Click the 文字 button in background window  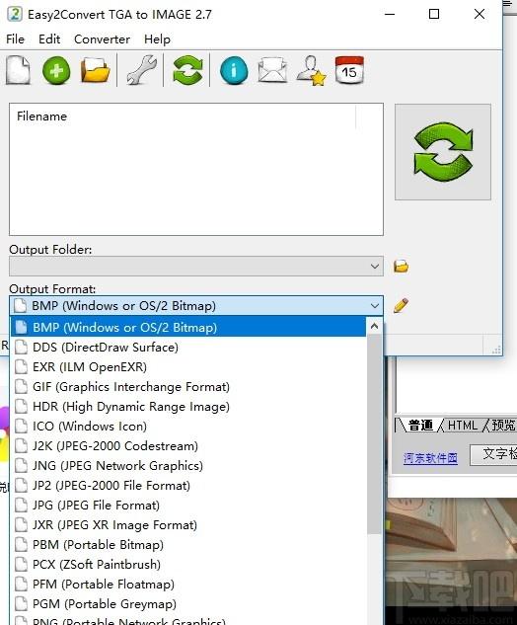click(494, 455)
